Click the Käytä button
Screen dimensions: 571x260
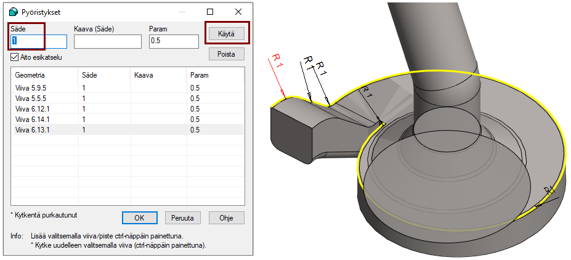[x=227, y=33]
